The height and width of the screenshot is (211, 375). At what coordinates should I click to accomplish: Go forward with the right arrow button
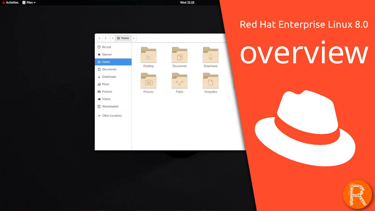coord(106,38)
